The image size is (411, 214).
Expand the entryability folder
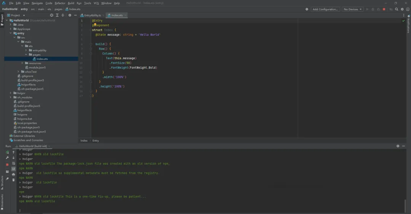point(26,50)
